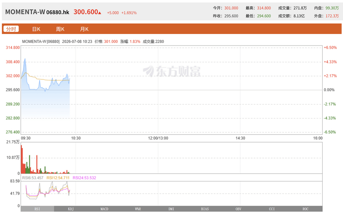Click the current price 300.600
This screenshot has width=343, height=214.
[85, 12]
